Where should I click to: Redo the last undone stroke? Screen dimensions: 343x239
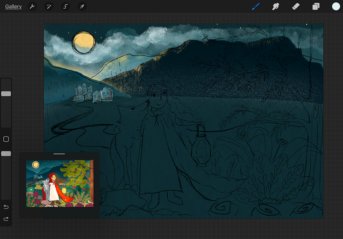tap(6, 219)
